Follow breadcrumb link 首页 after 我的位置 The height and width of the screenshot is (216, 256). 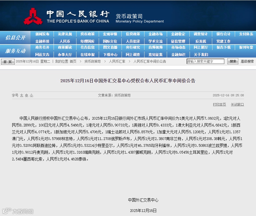tap(73, 61)
